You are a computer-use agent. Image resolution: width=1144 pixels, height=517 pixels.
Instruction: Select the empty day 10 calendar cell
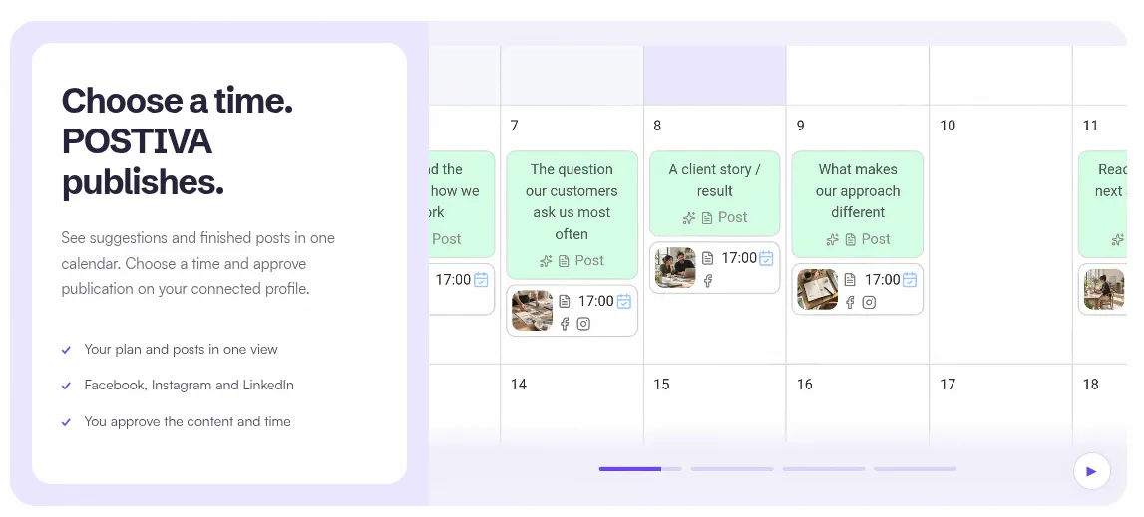tap(1000, 234)
